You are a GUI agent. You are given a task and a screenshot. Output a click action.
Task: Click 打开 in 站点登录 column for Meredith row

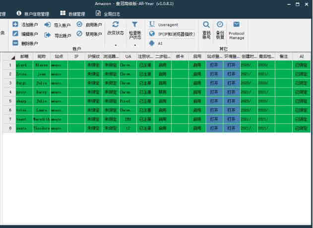click(x=214, y=119)
